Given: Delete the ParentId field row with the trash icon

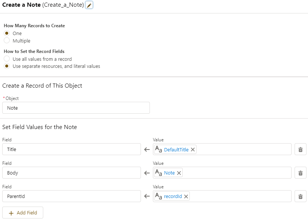Looking at the screenshot, I should [300, 197].
